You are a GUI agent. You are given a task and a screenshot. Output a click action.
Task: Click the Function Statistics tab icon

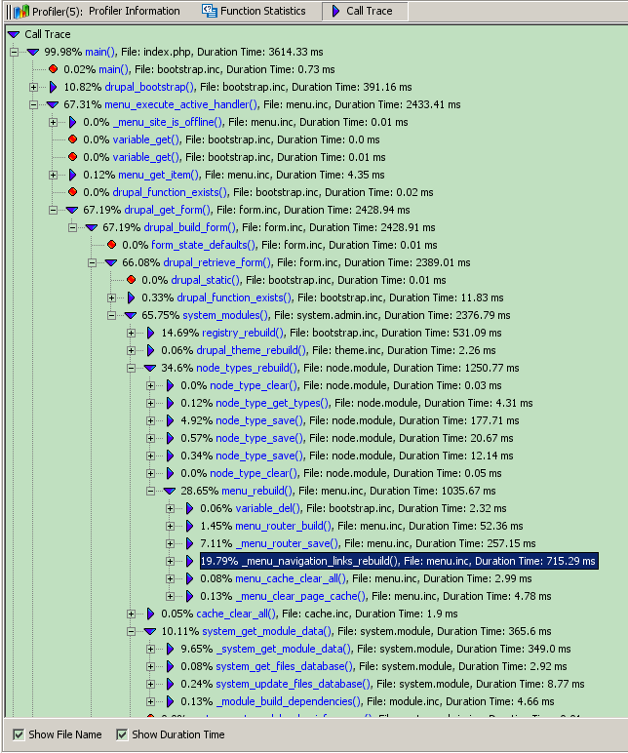tap(210, 11)
